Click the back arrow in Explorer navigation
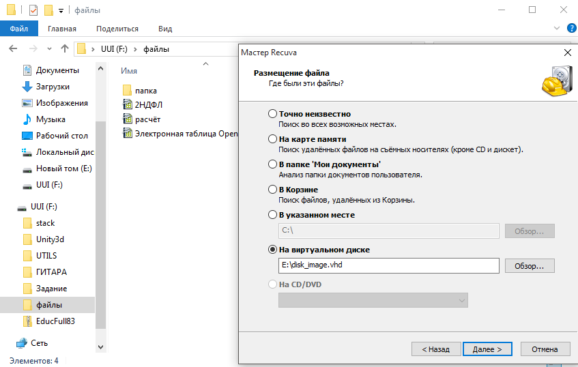This screenshot has height=367, width=578. tap(13, 49)
